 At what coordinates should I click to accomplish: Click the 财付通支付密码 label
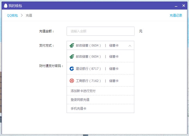pyautogui.click(x=51, y=66)
